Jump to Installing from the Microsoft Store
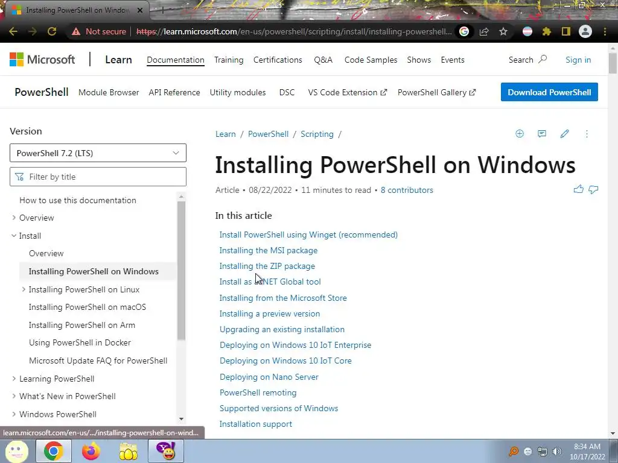 point(282,298)
